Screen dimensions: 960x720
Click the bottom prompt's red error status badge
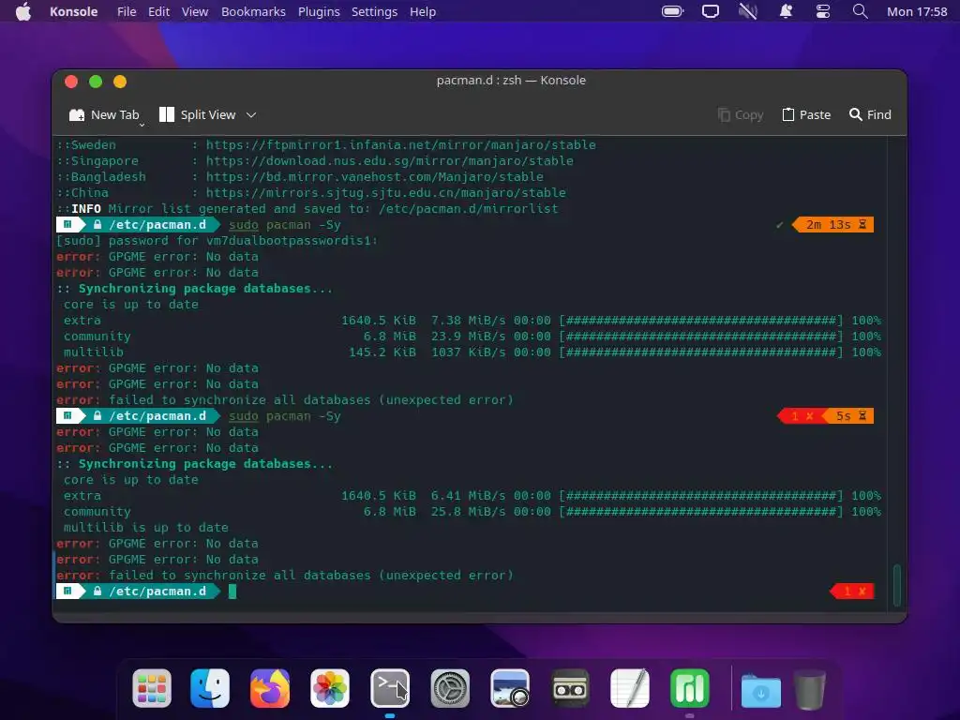pos(852,592)
